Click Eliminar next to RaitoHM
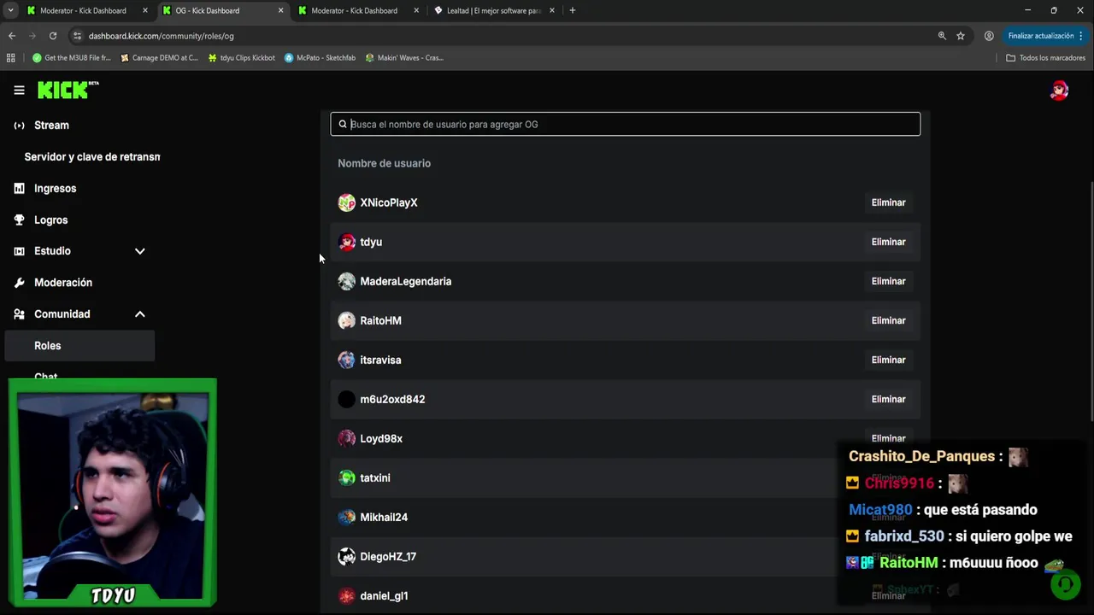 888,320
